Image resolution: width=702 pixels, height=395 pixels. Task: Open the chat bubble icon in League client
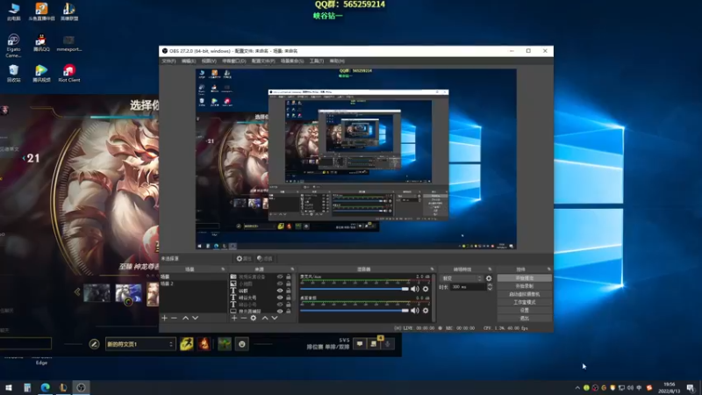[x=360, y=343]
